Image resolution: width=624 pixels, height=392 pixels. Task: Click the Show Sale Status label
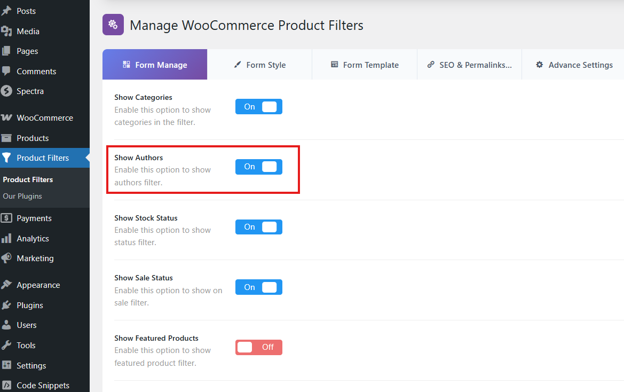[x=143, y=278]
